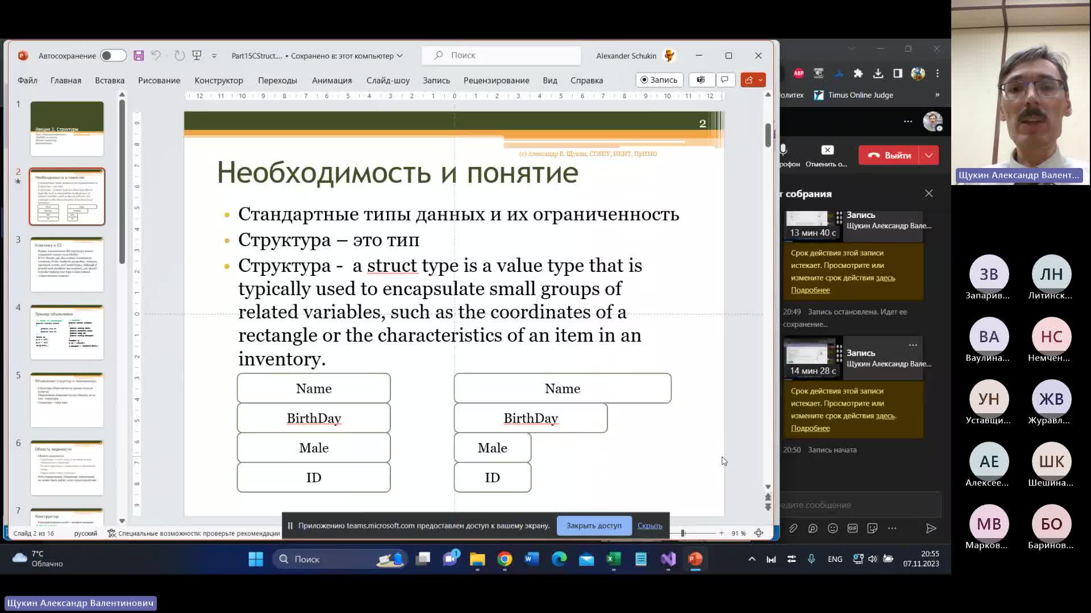
Task: Click the русский language status indicator
Action: click(86, 533)
